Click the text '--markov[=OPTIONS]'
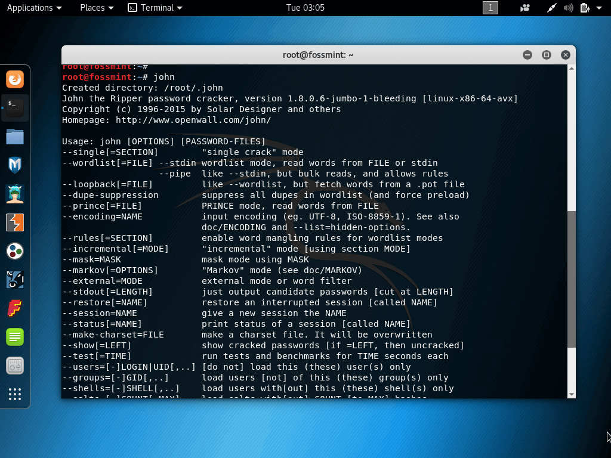 110,270
